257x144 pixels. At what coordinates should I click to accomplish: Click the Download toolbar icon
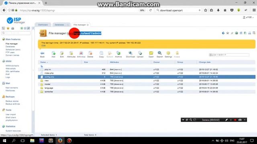130,54
